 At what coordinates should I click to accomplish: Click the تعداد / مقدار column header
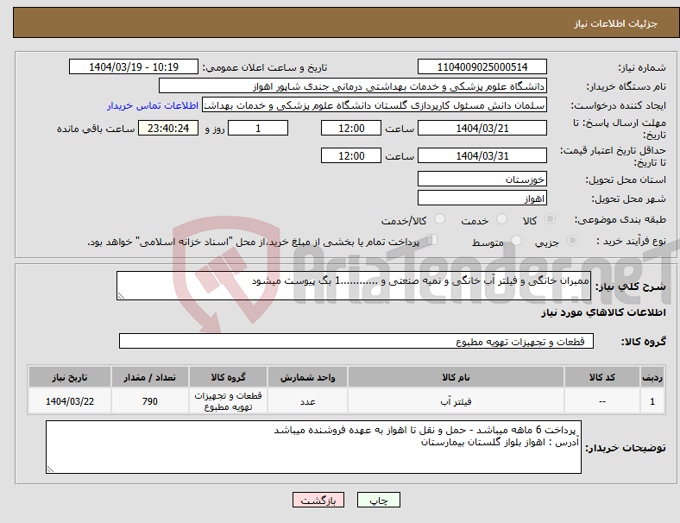(x=150, y=377)
